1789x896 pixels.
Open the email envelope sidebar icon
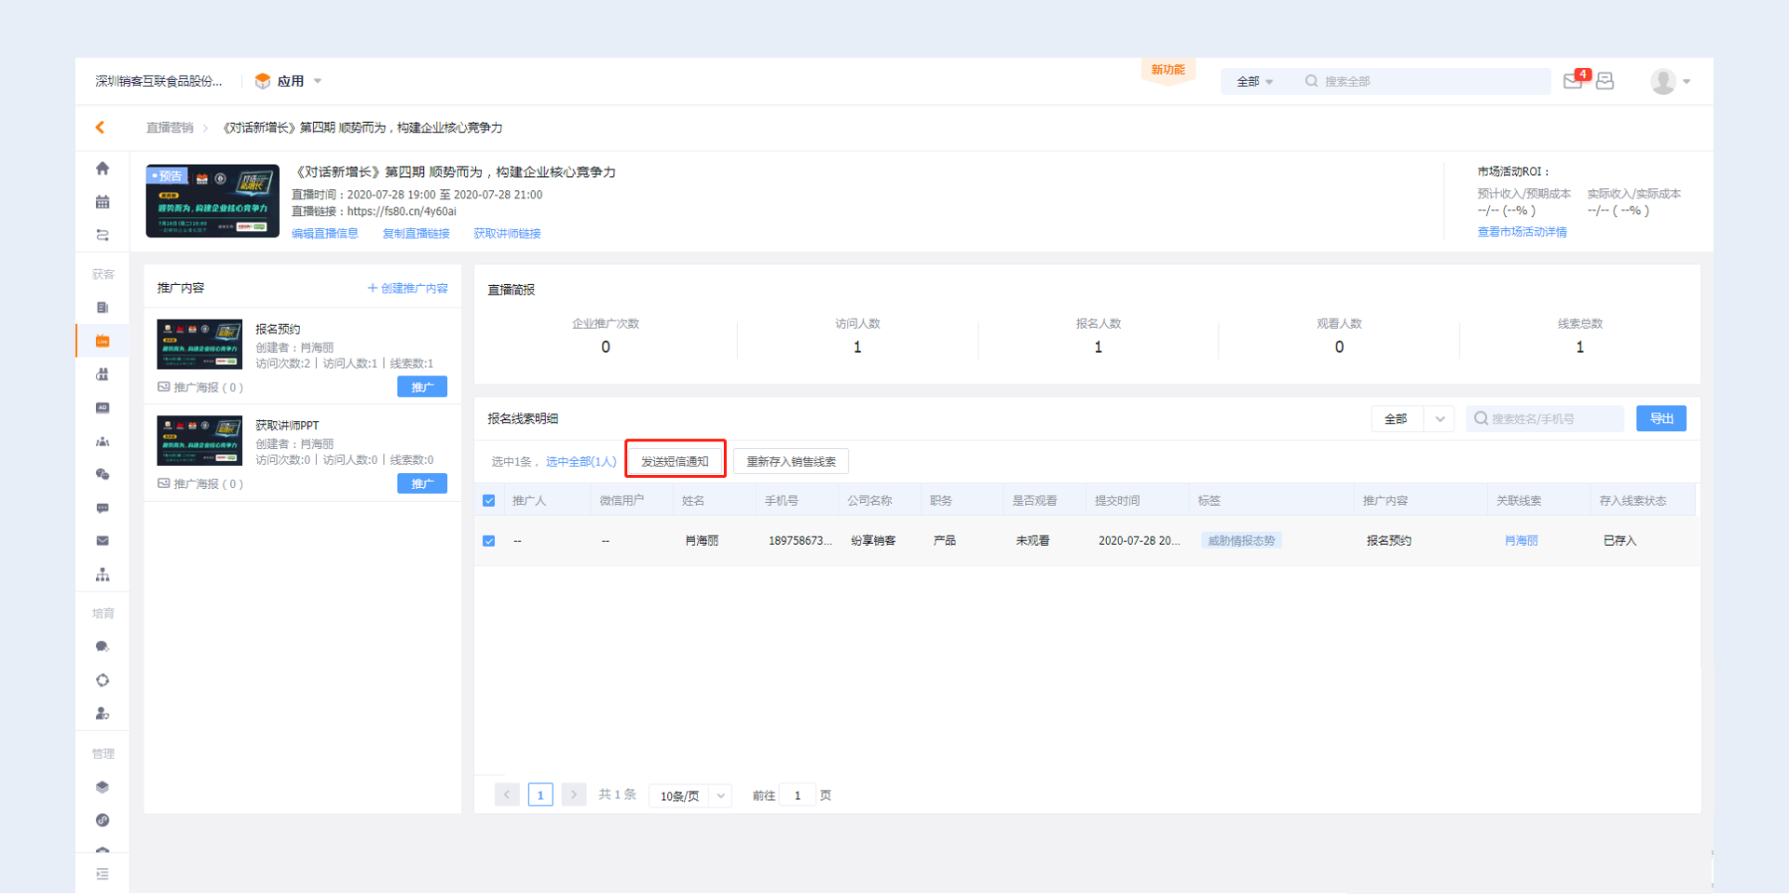[102, 541]
